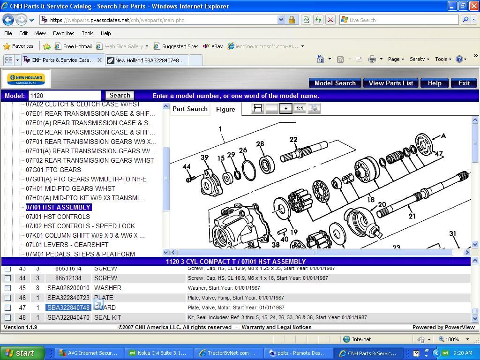Click the browser Print icon
The image size is (480, 360).
pyautogui.click(x=372, y=59)
